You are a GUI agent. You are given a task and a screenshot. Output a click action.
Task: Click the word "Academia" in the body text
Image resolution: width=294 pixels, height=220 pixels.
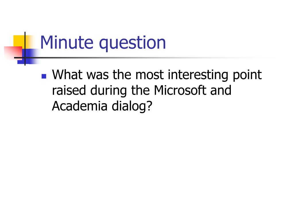[x=80, y=106]
